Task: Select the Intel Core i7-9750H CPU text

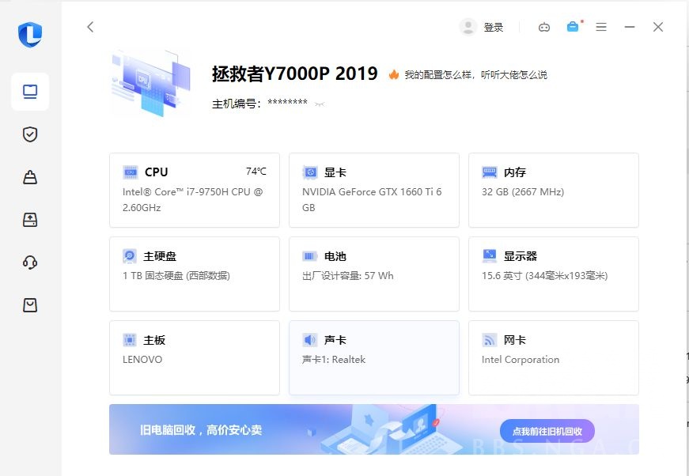Action: click(x=192, y=200)
